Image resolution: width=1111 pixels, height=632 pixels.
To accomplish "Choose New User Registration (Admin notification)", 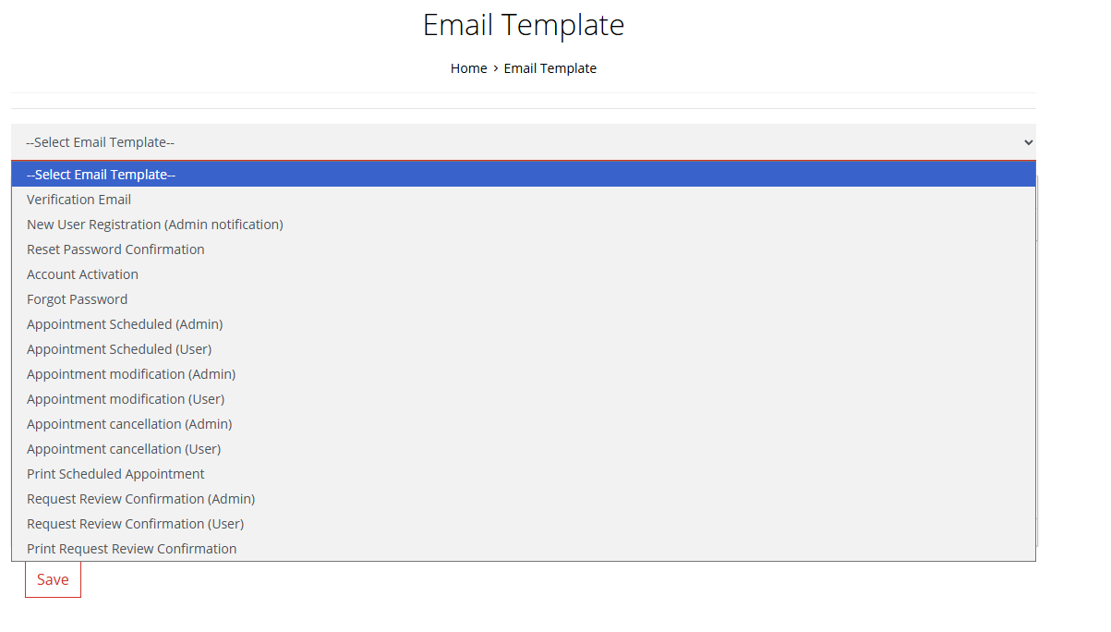I will pyautogui.click(x=154, y=224).
